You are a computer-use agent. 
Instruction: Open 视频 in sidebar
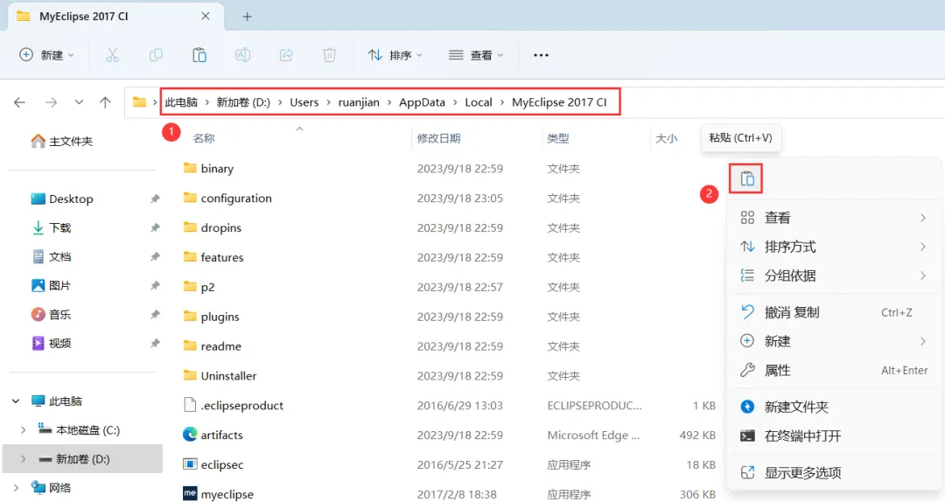click(x=52, y=344)
